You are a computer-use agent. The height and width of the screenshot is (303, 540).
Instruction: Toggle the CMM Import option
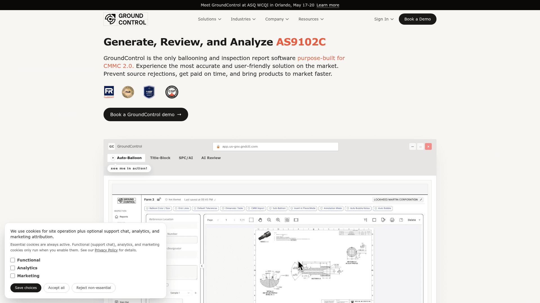(x=256, y=208)
